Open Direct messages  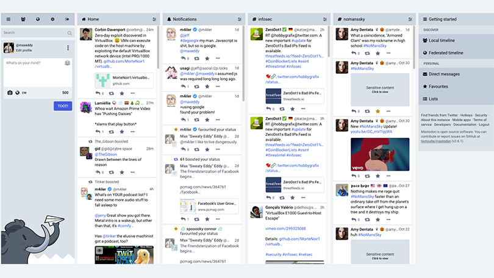pos(456,74)
